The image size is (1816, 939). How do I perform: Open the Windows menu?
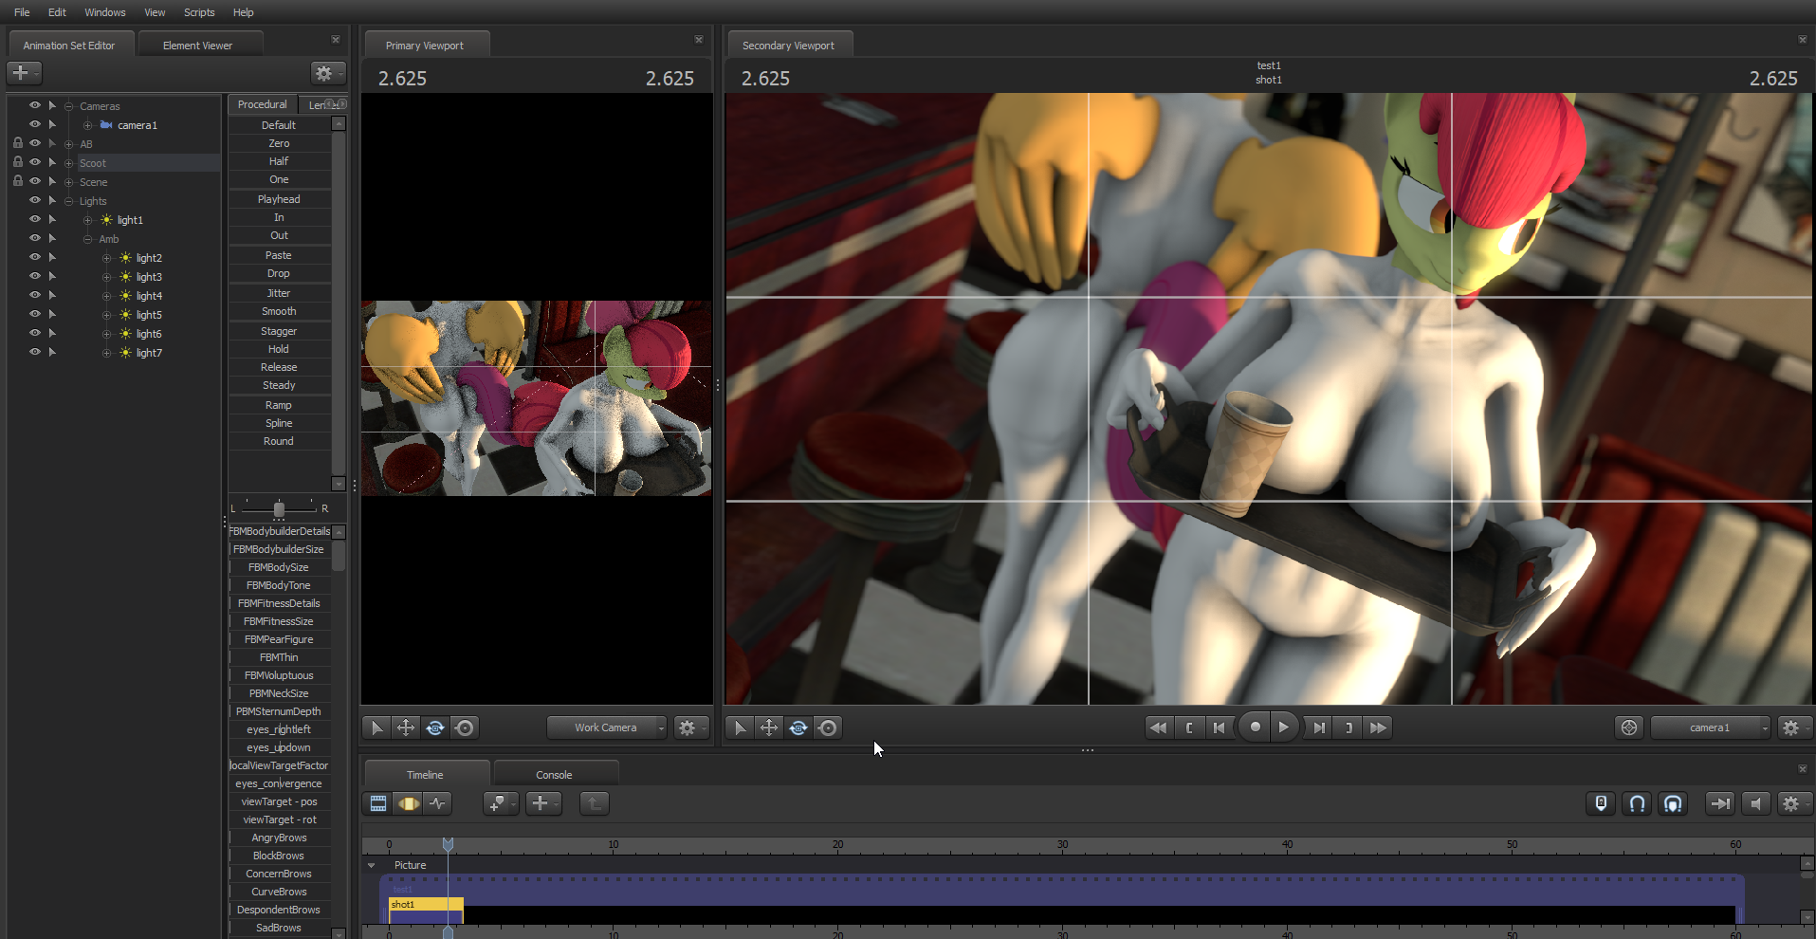105,12
